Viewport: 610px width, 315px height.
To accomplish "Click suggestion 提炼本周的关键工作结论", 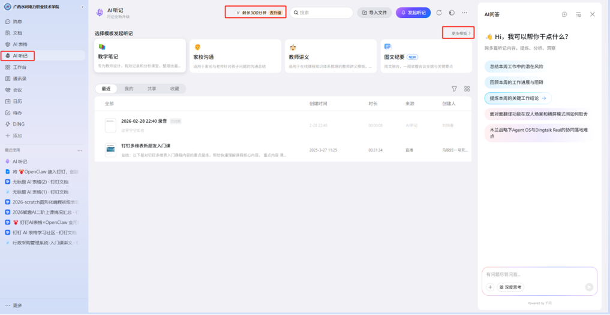I will coord(518,98).
